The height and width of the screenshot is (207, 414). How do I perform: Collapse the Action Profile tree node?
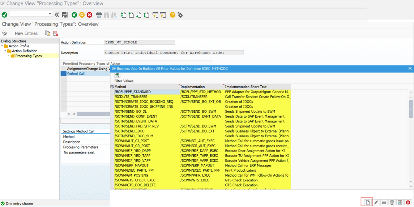pyautogui.click(x=2, y=46)
